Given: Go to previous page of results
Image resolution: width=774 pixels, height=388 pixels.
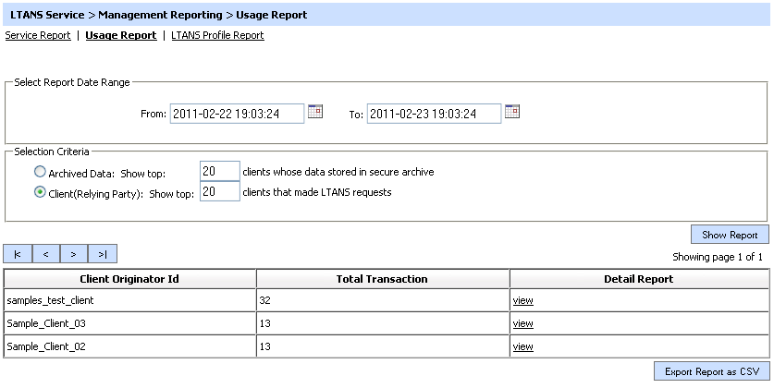Looking at the screenshot, I should (46, 254).
